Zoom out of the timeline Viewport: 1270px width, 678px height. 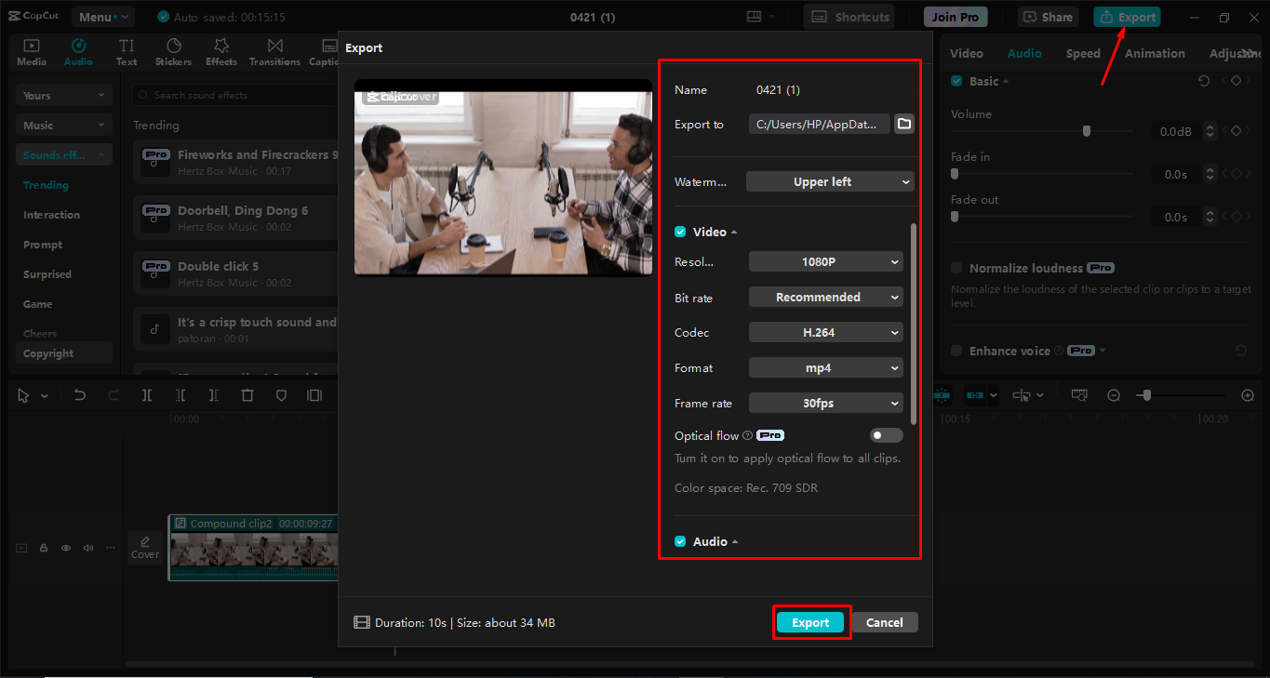pyautogui.click(x=1114, y=394)
